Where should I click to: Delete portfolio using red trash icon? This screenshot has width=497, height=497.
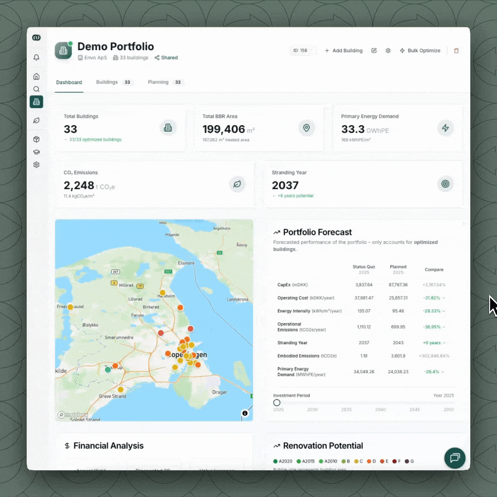pyautogui.click(x=457, y=51)
